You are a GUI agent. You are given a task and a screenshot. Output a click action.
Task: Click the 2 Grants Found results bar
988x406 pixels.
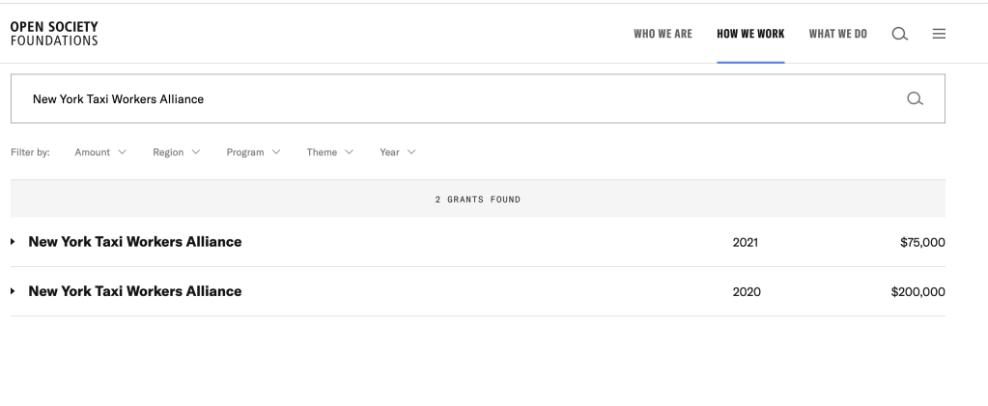(477, 200)
